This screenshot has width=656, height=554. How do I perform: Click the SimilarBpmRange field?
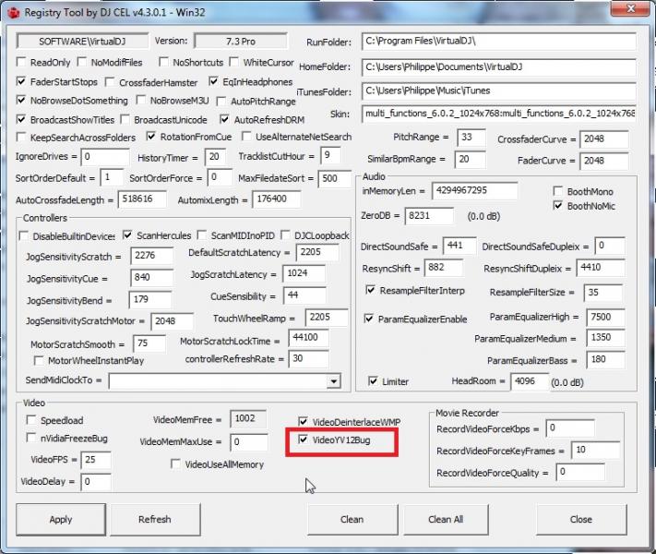[x=471, y=160]
